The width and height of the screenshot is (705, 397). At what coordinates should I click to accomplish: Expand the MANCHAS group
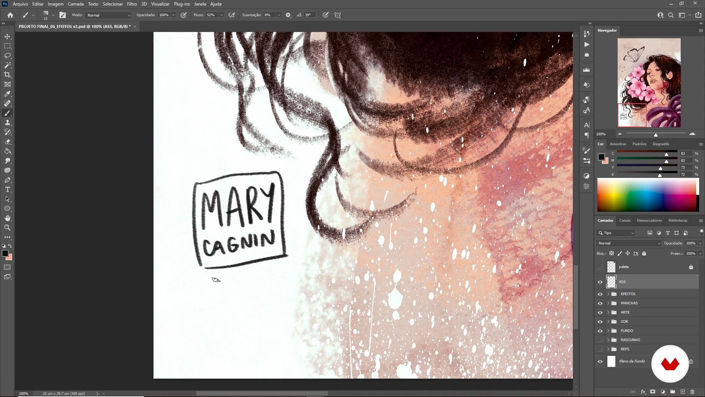(608, 303)
